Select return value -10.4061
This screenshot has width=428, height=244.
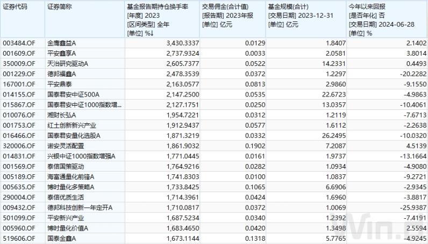[413, 105]
